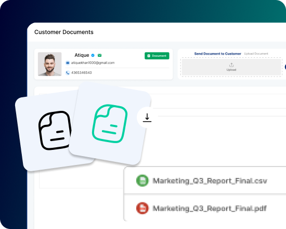This screenshot has width=286, height=229.
Task: Switch to the Upload Document tab
Action: [256, 54]
